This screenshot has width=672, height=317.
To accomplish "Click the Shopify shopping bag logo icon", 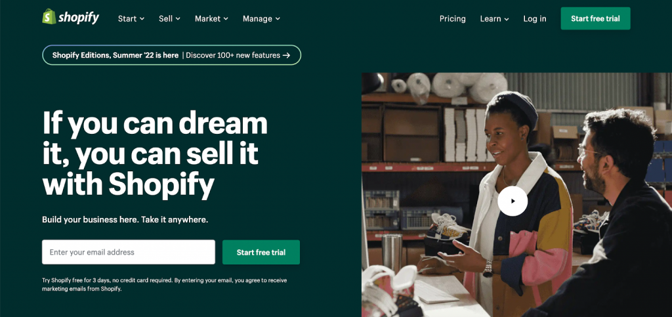I will tap(49, 16).
